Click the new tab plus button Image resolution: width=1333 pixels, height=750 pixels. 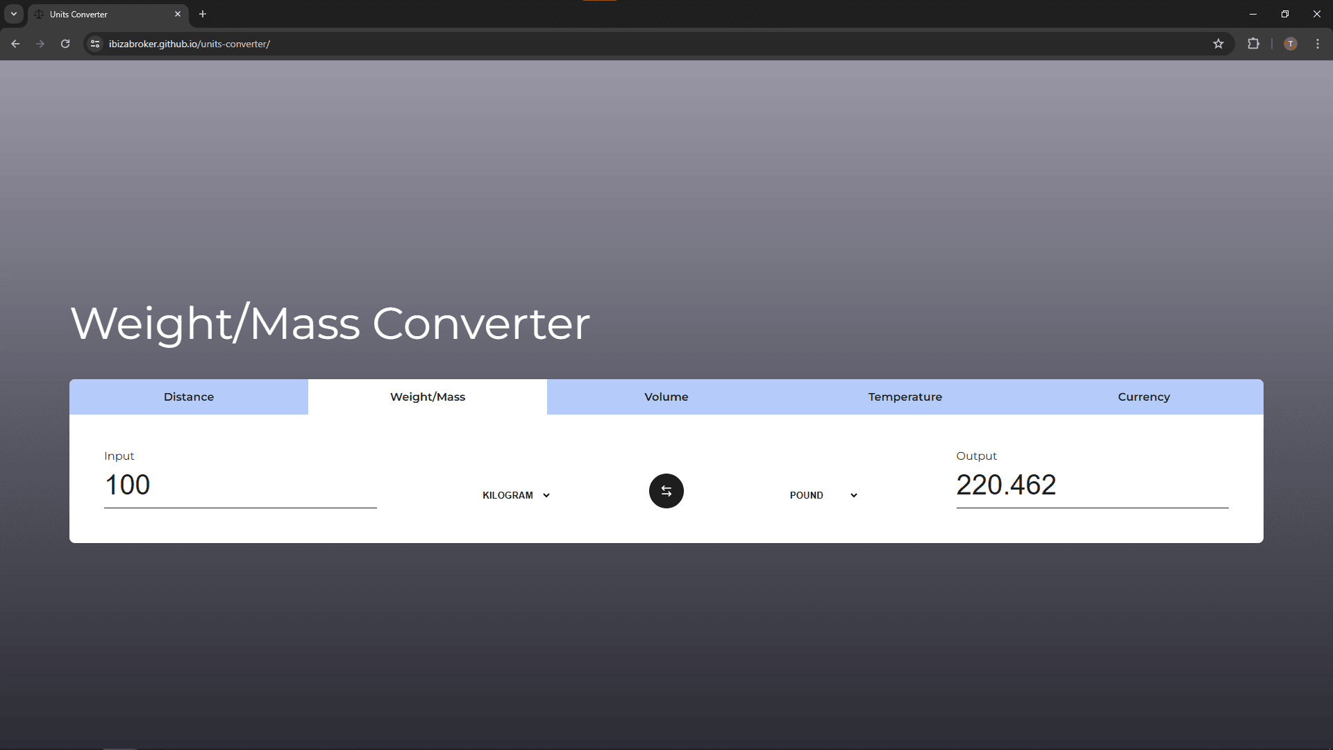(x=202, y=14)
